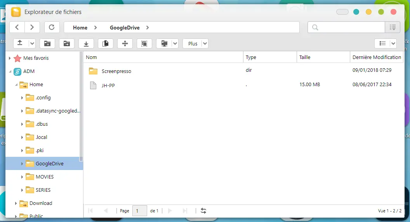This screenshot has height=222, width=410.
Task: Click the advanced search options icon
Action: [393, 27]
